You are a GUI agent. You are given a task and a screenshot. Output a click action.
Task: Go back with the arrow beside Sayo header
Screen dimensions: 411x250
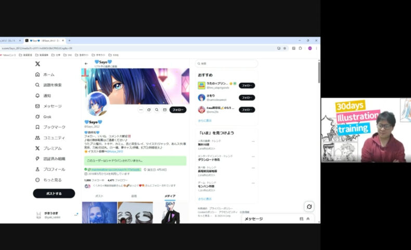86,64
